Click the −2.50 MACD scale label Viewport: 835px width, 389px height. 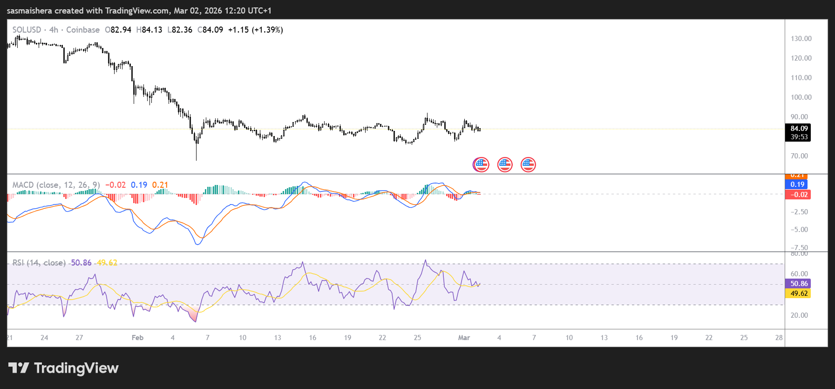click(799, 212)
